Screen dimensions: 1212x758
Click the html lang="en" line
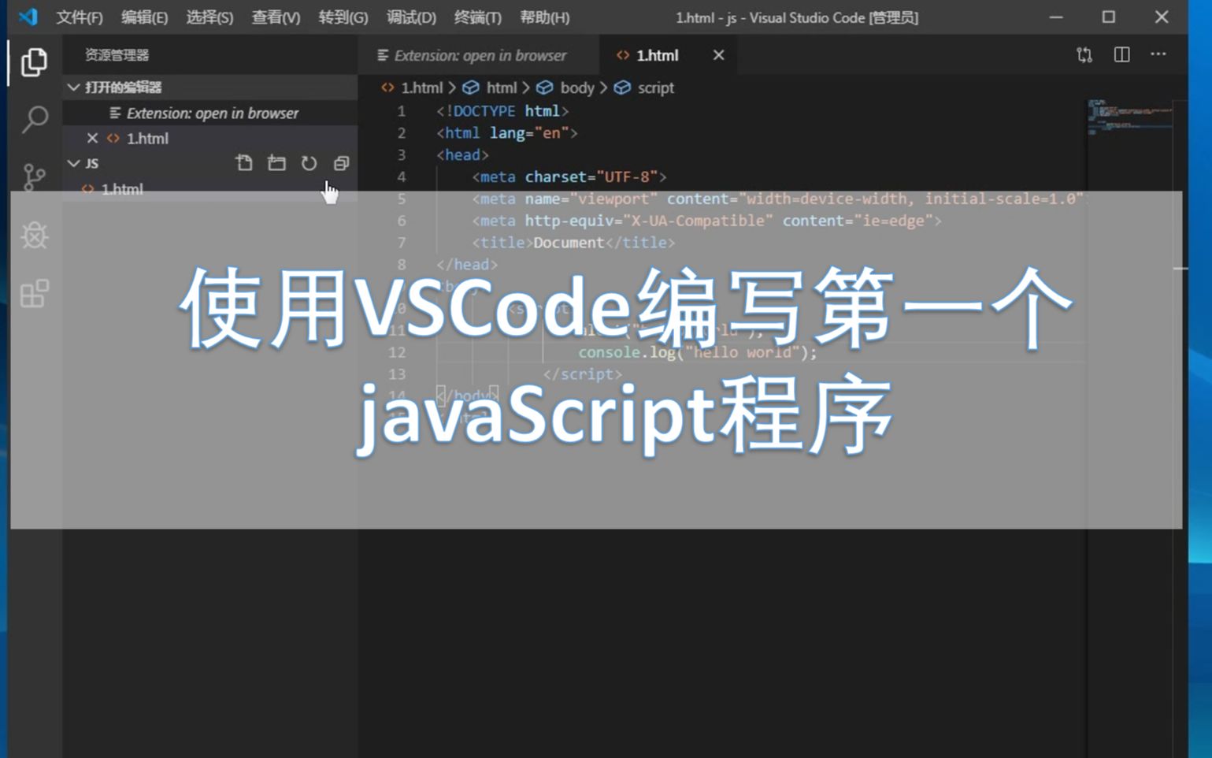coord(507,133)
